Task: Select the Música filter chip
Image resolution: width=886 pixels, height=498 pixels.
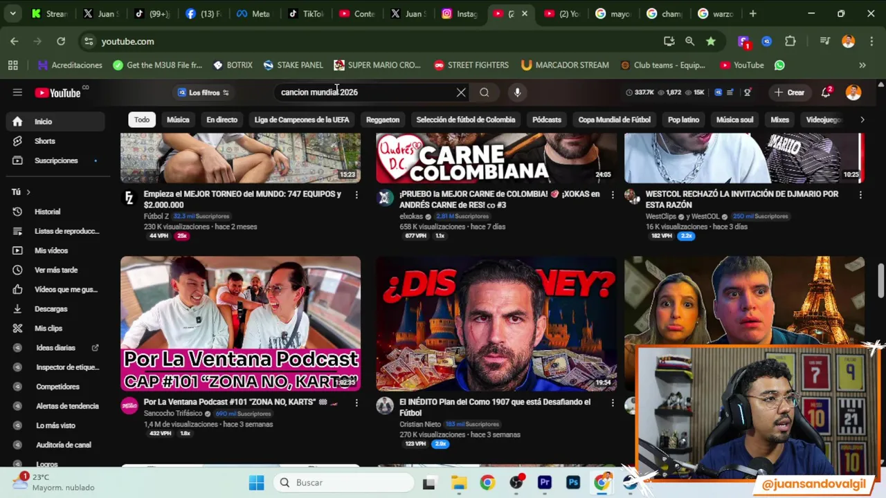Action: click(x=178, y=120)
